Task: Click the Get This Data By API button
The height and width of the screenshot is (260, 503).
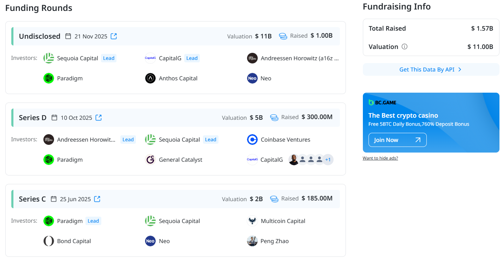Action: pyautogui.click(x=431, y=69)
